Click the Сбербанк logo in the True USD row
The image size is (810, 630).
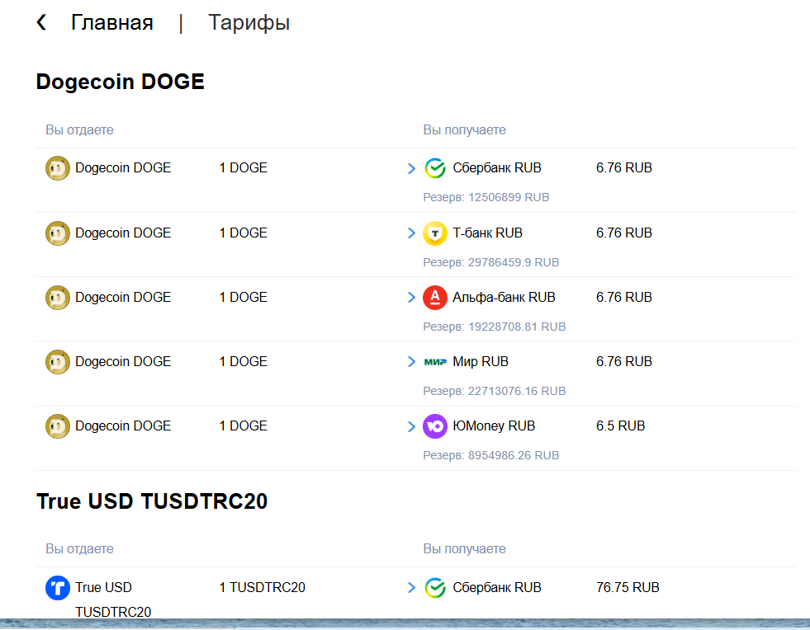(x=435, y=588)
